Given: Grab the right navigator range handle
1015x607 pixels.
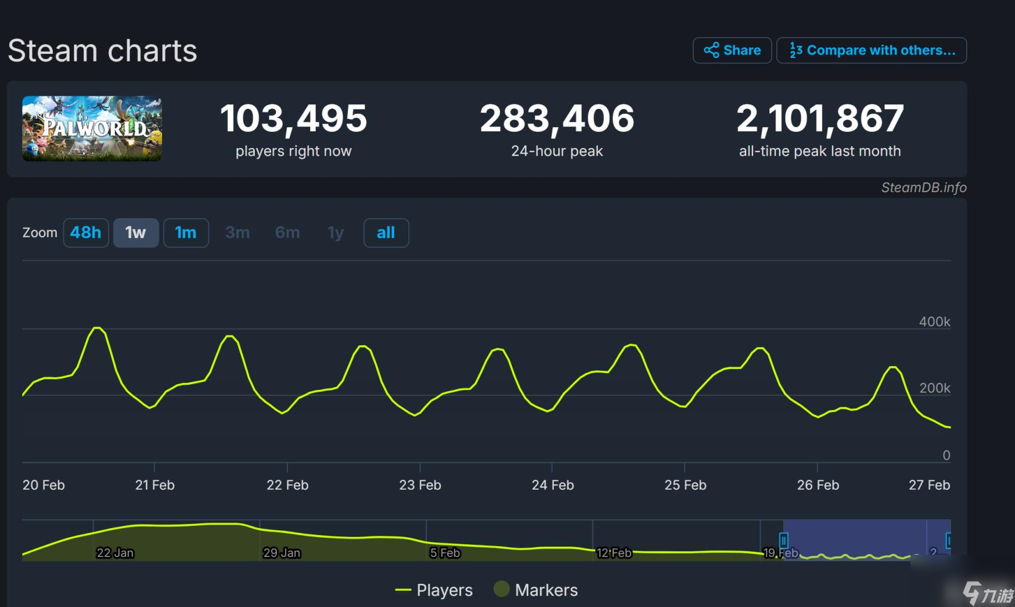Looking at the screenshot, I should coord(948,540).
